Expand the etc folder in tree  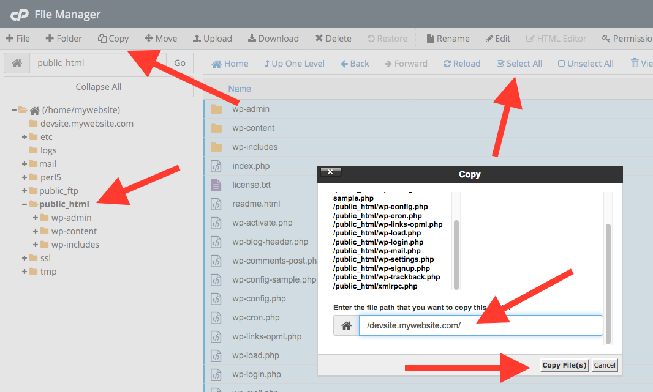[25, 137]
